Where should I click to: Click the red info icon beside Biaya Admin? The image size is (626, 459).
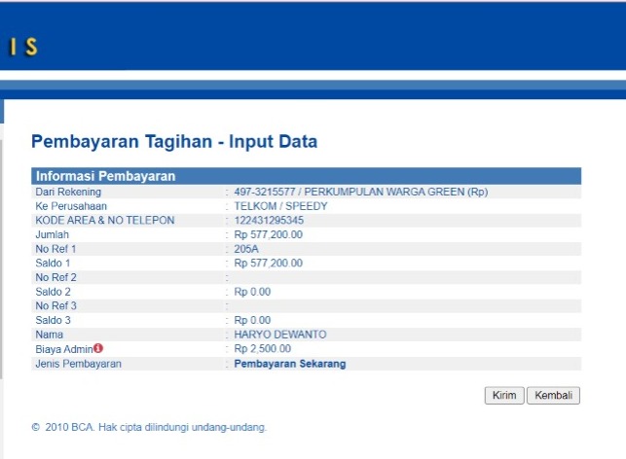tap(98, 349)
